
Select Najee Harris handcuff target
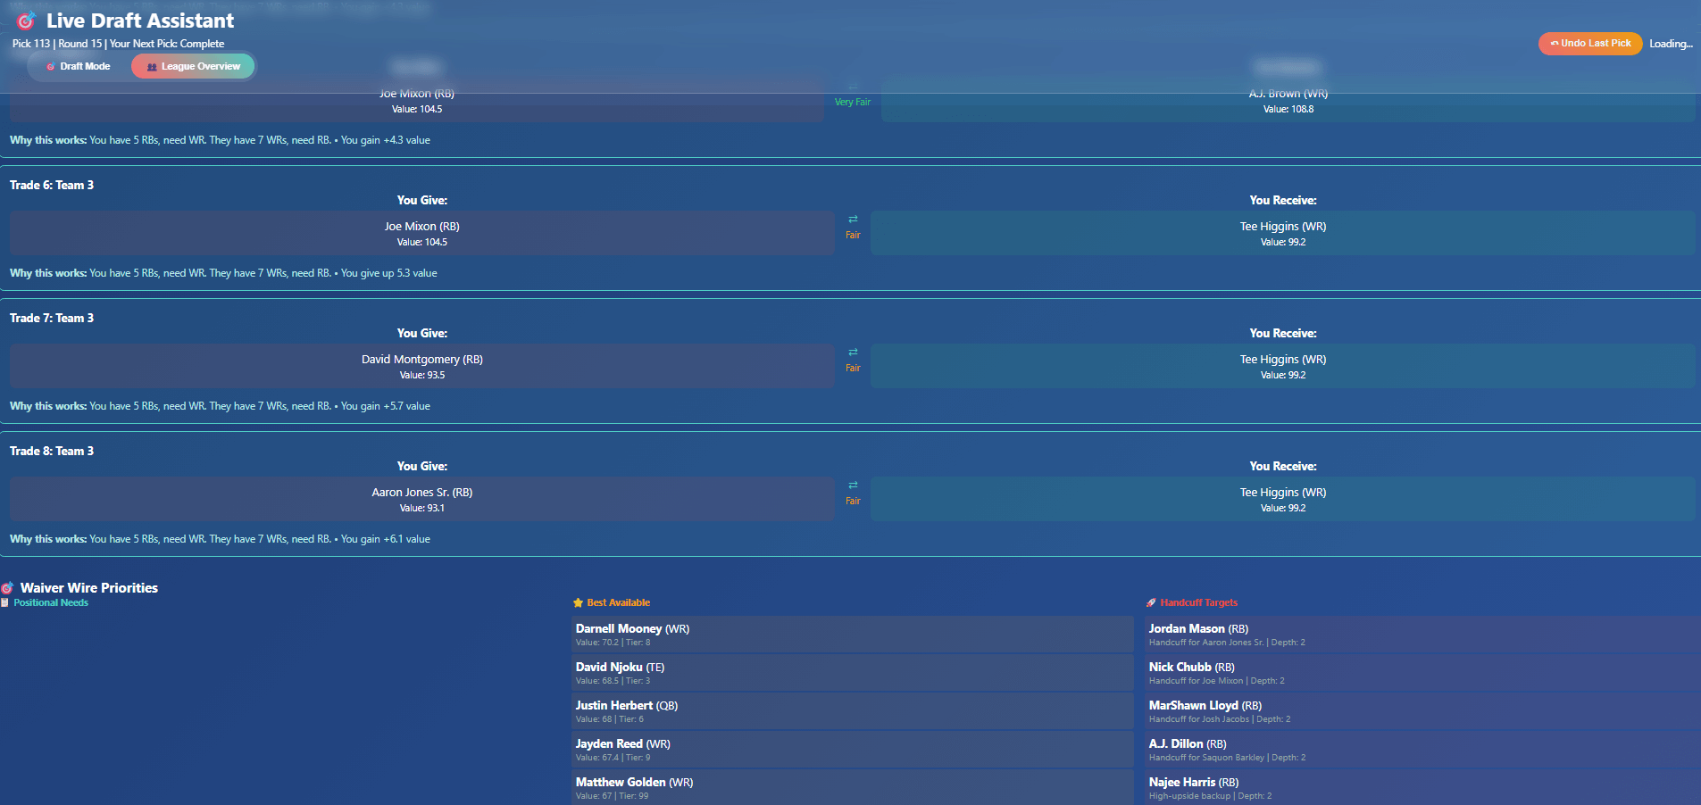(x=1422, y=787)
